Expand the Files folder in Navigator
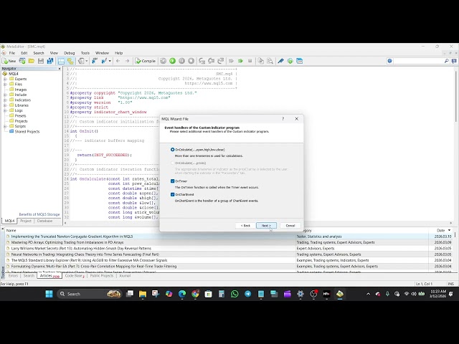Viewport: 459px width, 344px height. click(x=5, y=85)
